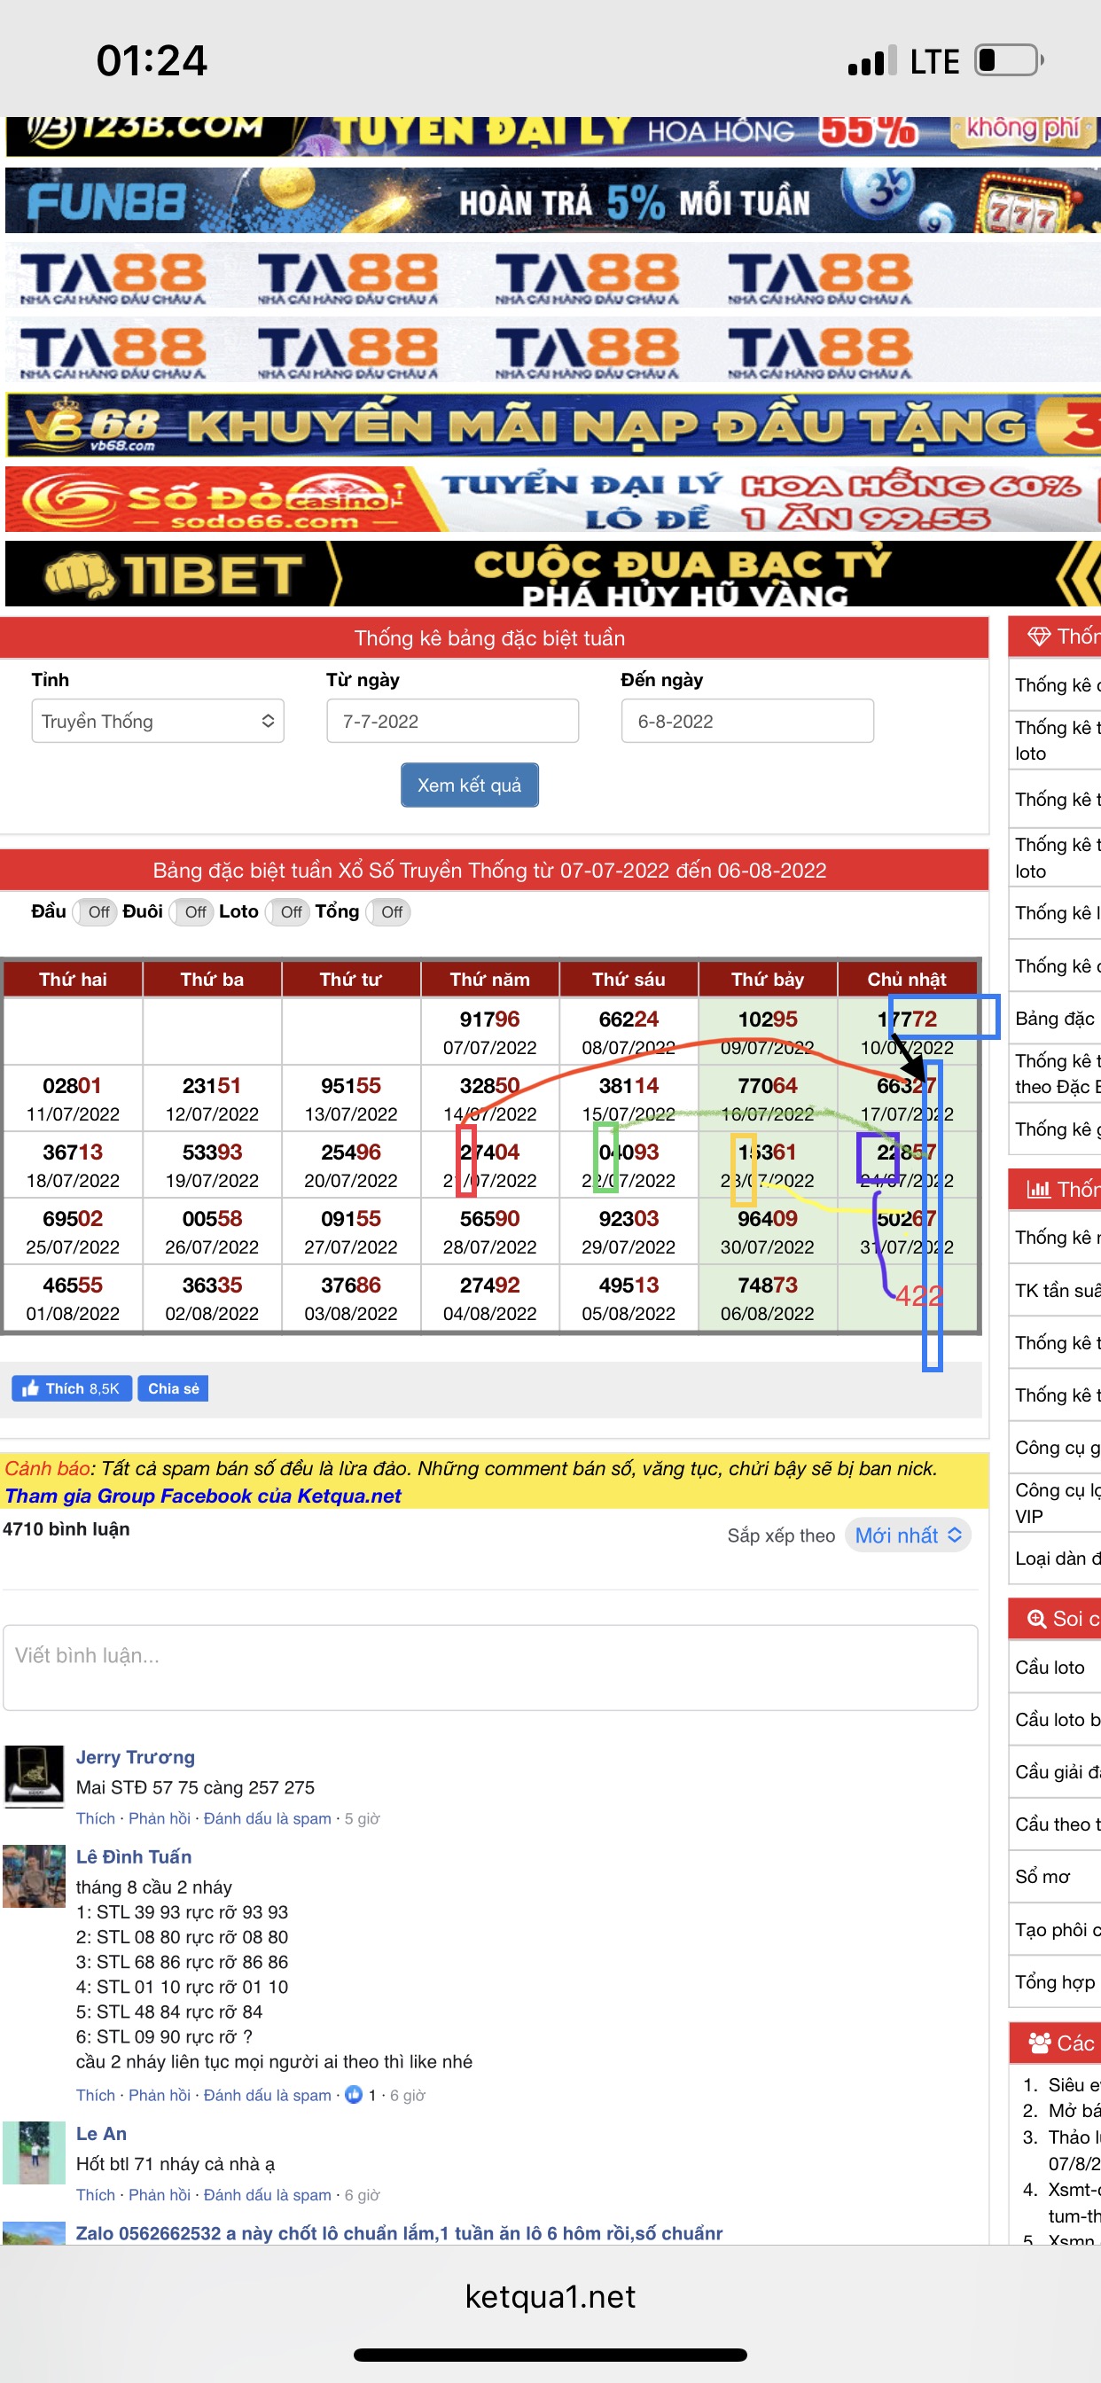The width and height of the screenshot is (1101, 2383).
Task: Open the Mới nhất sort dropdown
Action: pos(908,1535)
